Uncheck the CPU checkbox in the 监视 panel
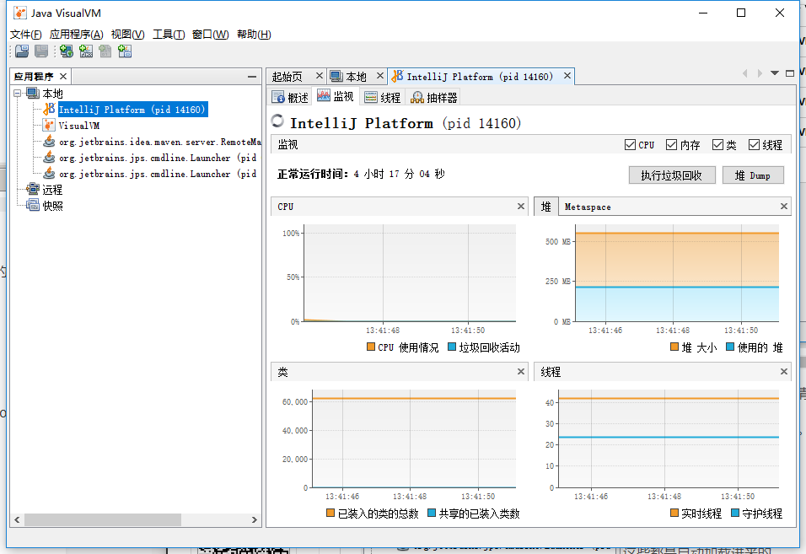This screenshot has height=554, width=806. pyautogui.click(x=628, y=144)
